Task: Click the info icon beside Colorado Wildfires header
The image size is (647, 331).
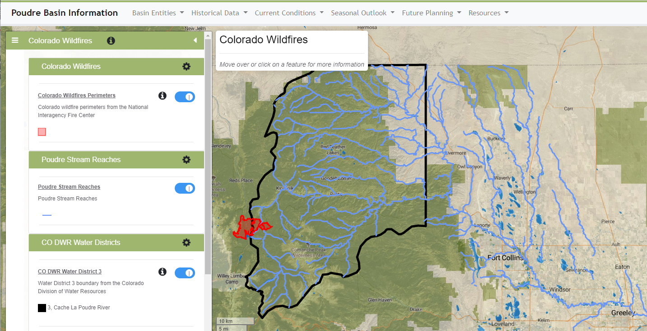Action: click(x=111, y=41)
